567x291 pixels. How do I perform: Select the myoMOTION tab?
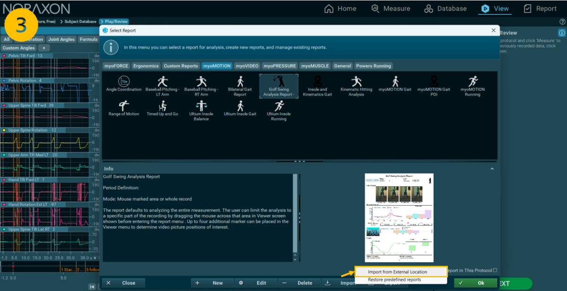217,66
